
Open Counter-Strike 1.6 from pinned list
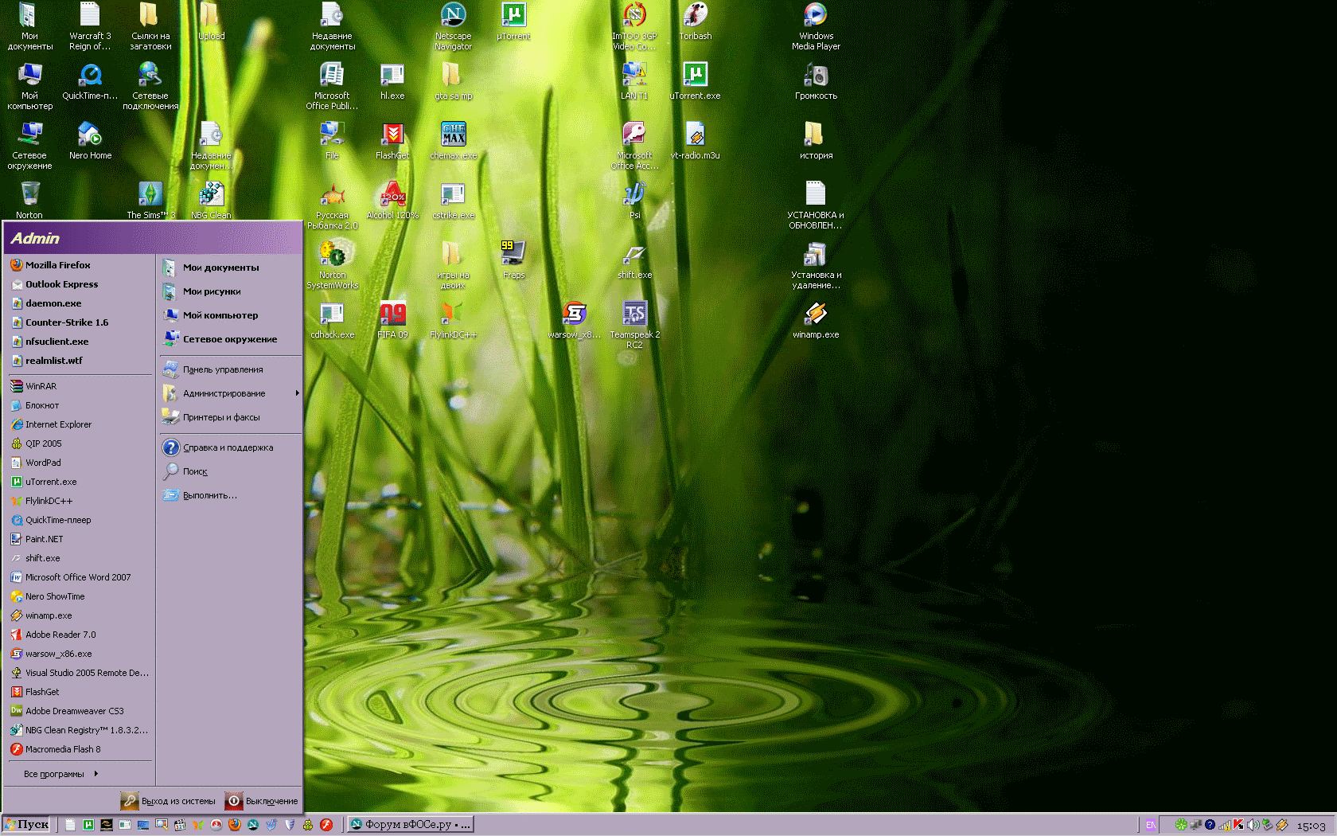point(66,322)
